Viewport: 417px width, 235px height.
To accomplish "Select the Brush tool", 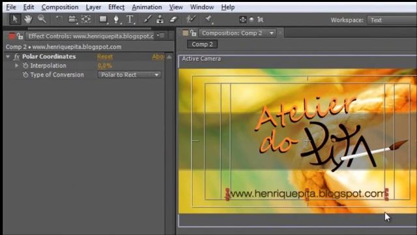I will click(147, 19).
